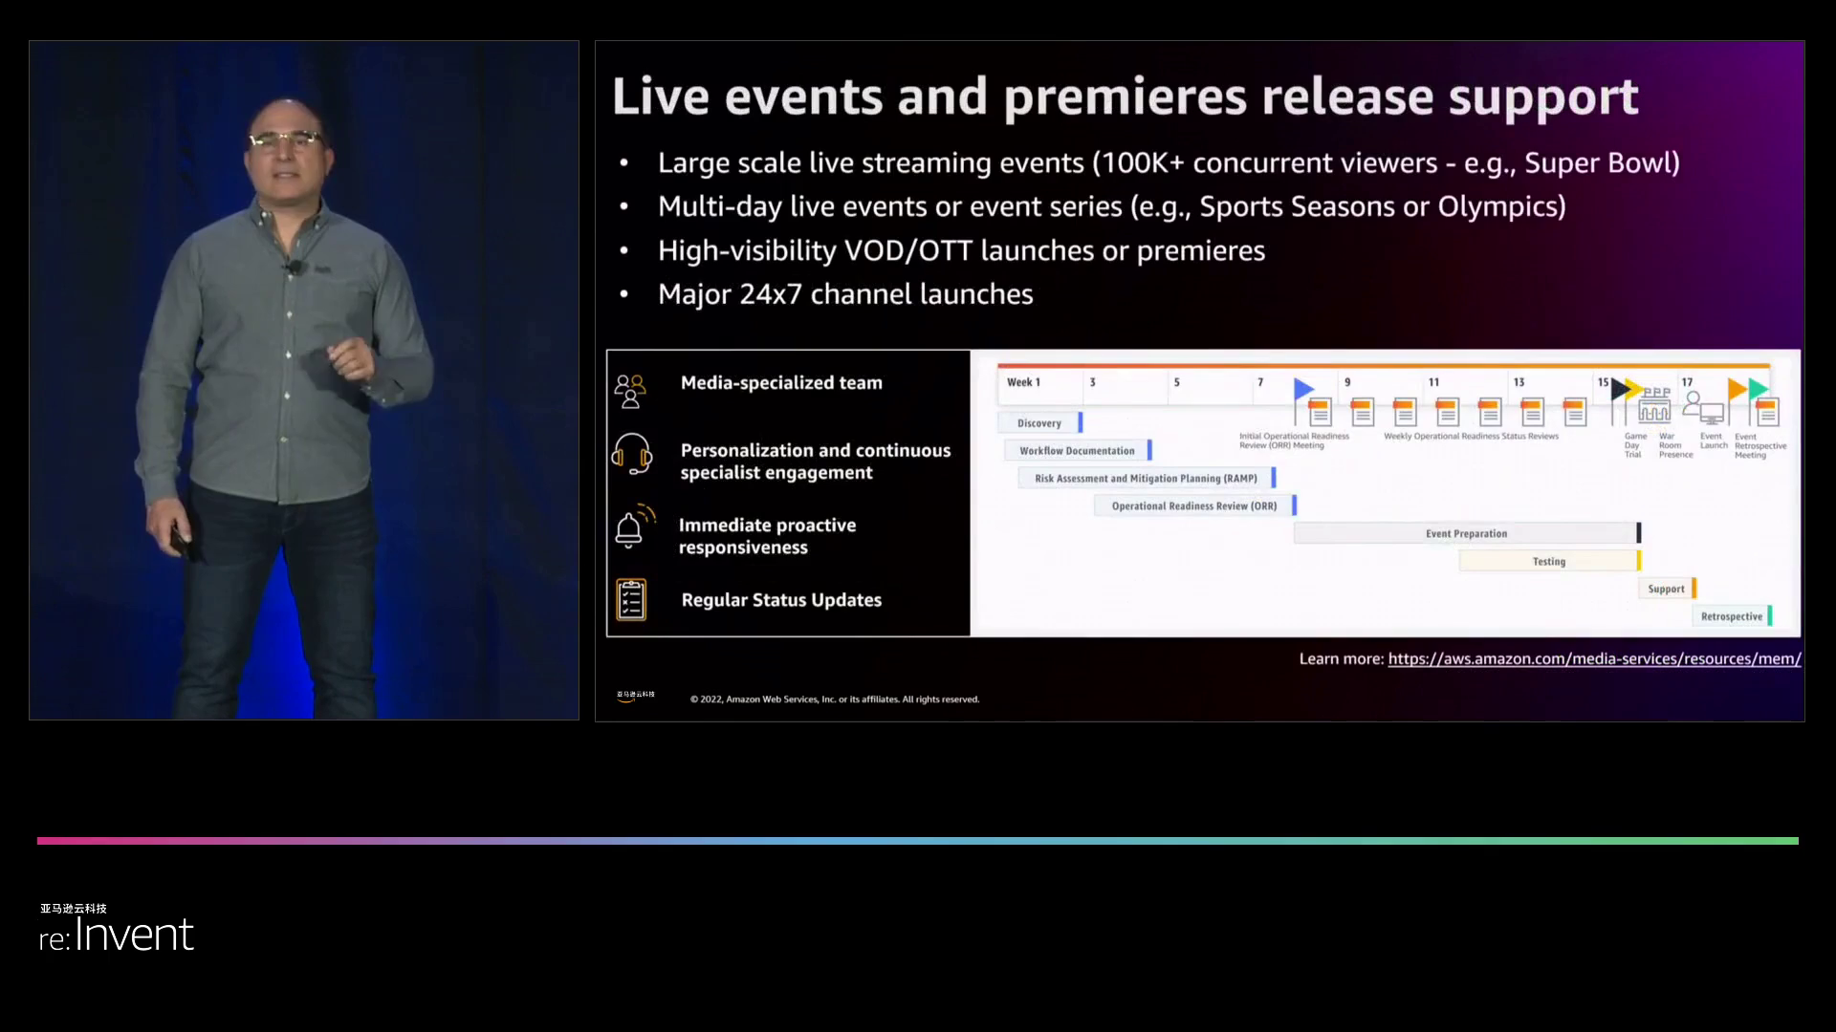Click the War Room Presence icon
Image resolution: width=1836 pixels, height=1032 pixels.
tap(1655, 406)
